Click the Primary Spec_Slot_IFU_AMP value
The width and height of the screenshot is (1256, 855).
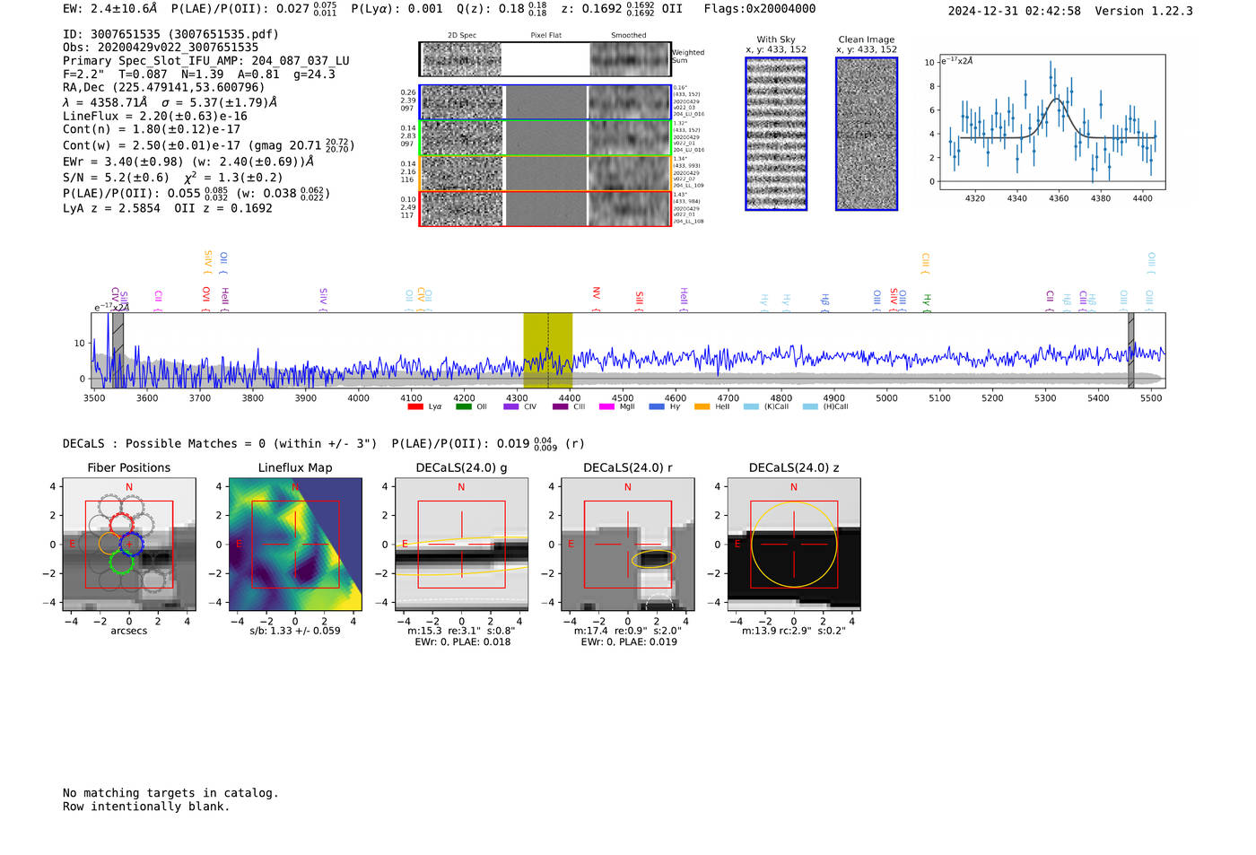(206, 61)
